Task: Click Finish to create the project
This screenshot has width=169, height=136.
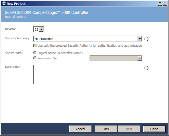Action: [x=154, y=129]
